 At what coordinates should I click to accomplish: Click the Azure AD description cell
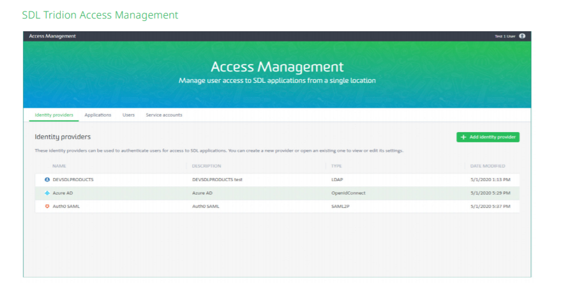coord(202,193)
